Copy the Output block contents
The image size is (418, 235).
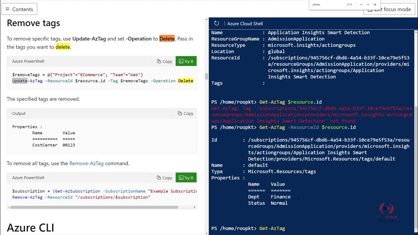pyautogui.click(x=185, y=114)
